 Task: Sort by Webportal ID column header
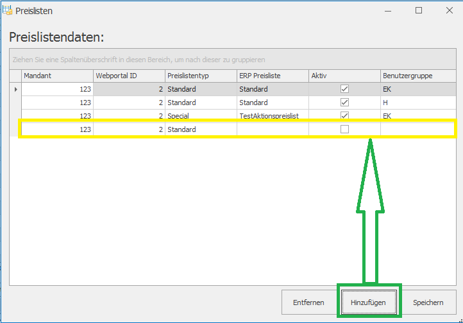coord(129,76)
